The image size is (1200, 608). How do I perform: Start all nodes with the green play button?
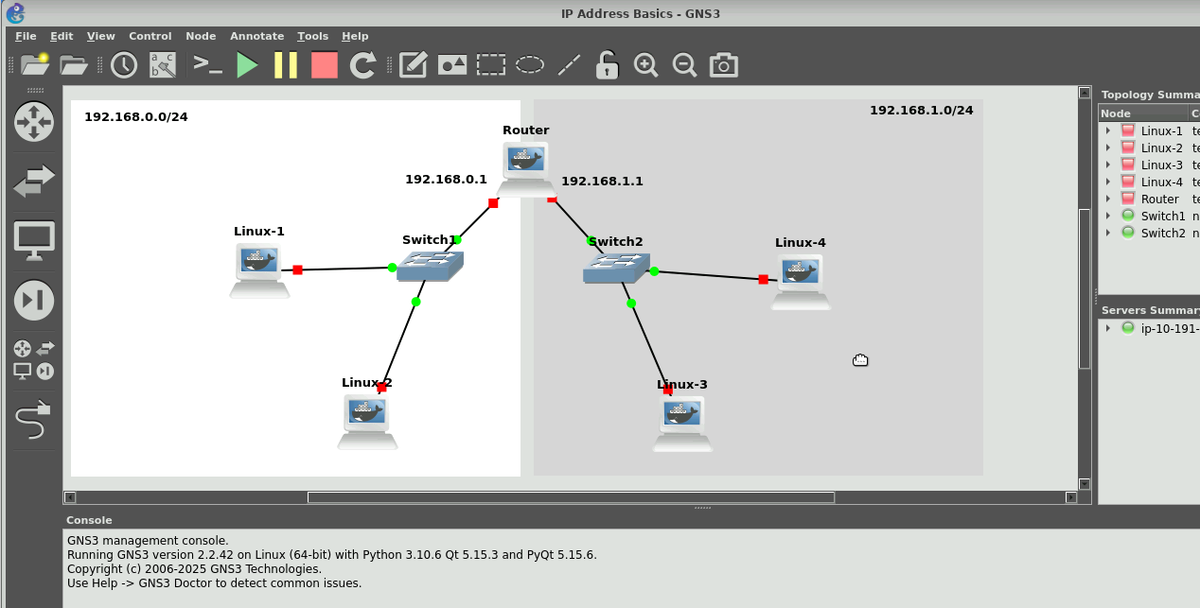pos(247,65)
